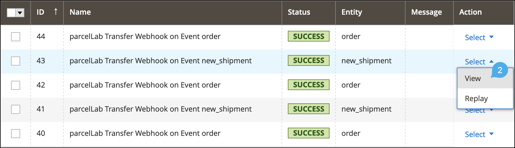Click the ID 42 webhook name cell
515x148 pixels.
tap(145, 85)
